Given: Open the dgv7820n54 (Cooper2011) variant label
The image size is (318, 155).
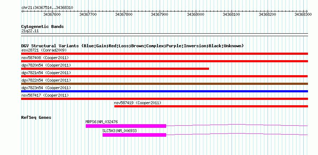Looking at the screenshot, I should (x=46, y=65).
